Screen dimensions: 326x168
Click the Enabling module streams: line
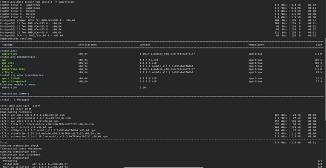point(19,85)
